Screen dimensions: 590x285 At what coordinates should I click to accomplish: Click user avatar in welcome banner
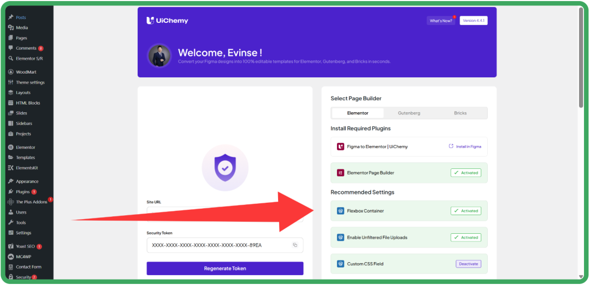[x=160, y=56]
